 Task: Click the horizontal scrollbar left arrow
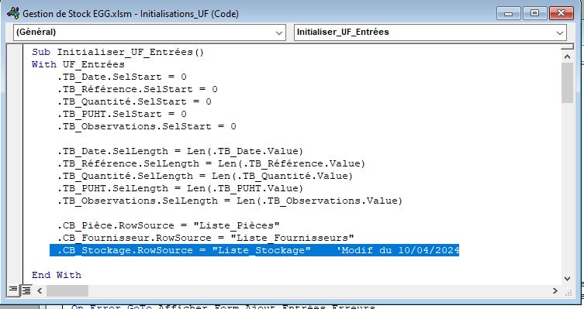pyautogui.click(x=40, y=290)
